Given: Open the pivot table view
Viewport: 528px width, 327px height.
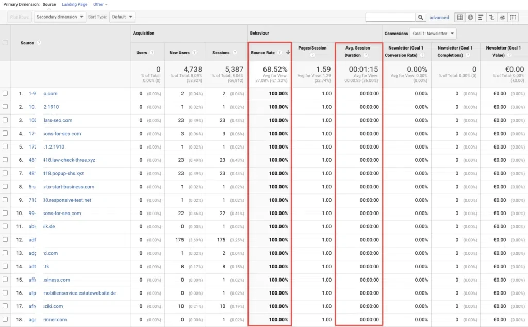Looking at the screenshot, I should click(x=513, y=17).
